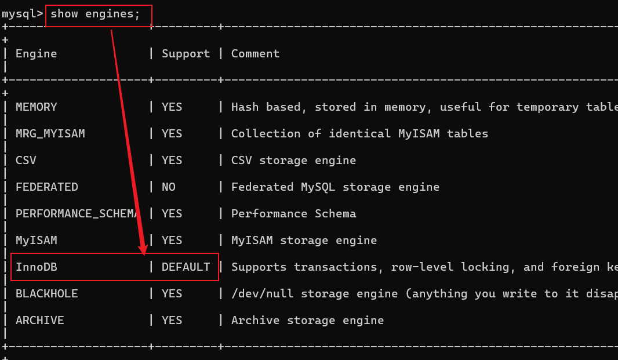Click the mysql> prompt
Image resolution: width=618 pixels, height=360 pixels.
click(22, 14)
